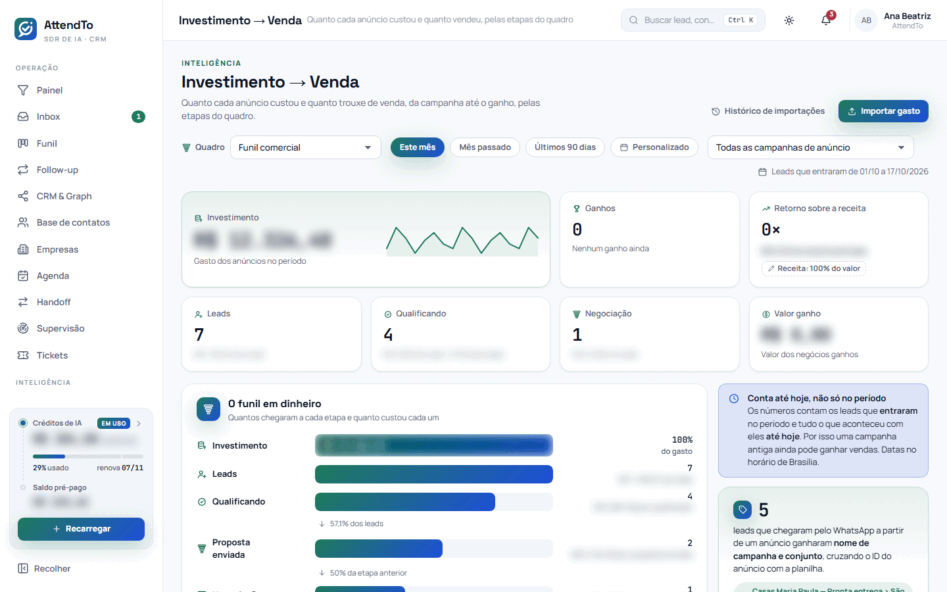Screen dimensions: 947x592
Task: Select the Mês passado period filter
Action: (485, 147)
